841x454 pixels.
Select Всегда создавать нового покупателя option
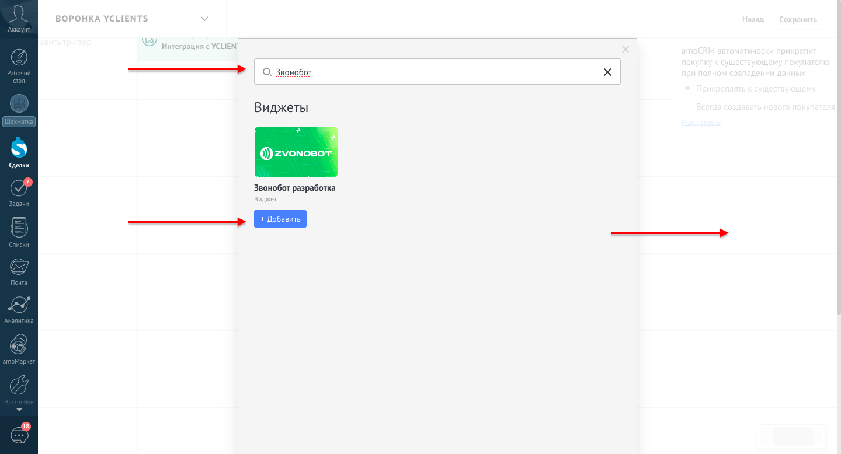(765, 107)
